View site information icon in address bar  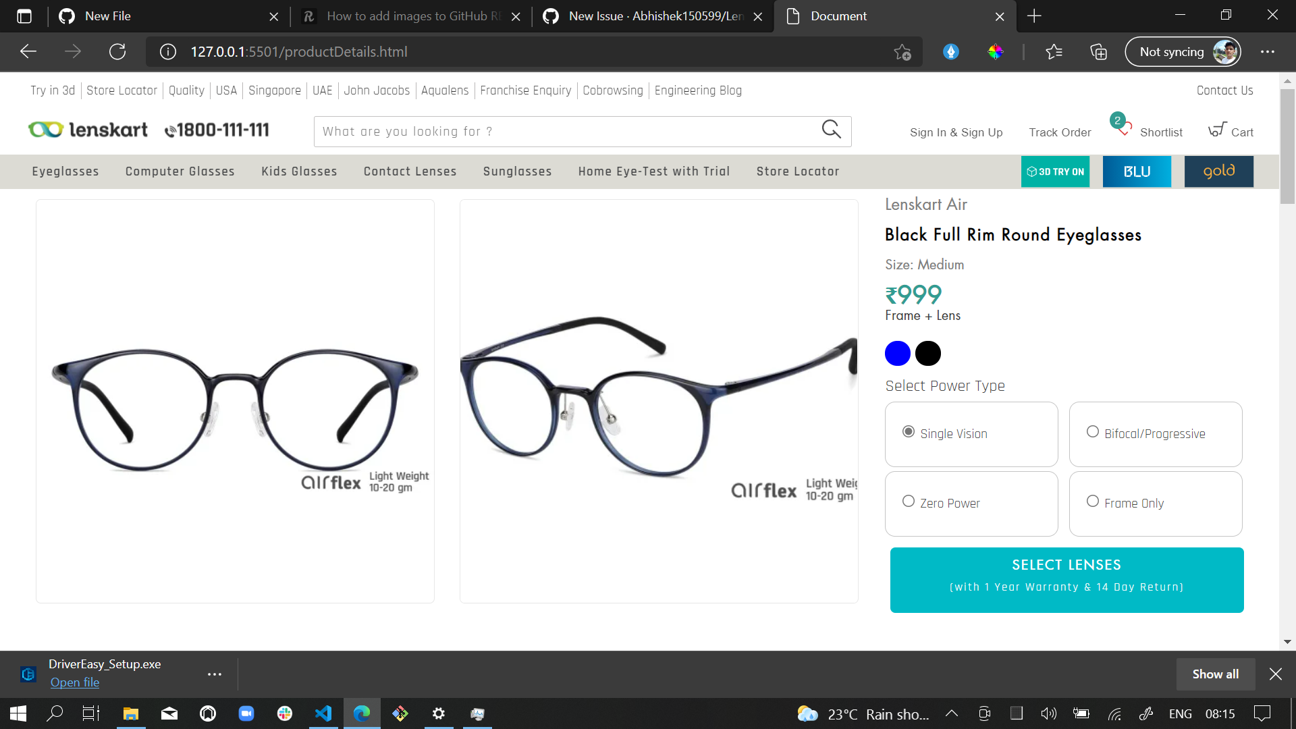168,52
